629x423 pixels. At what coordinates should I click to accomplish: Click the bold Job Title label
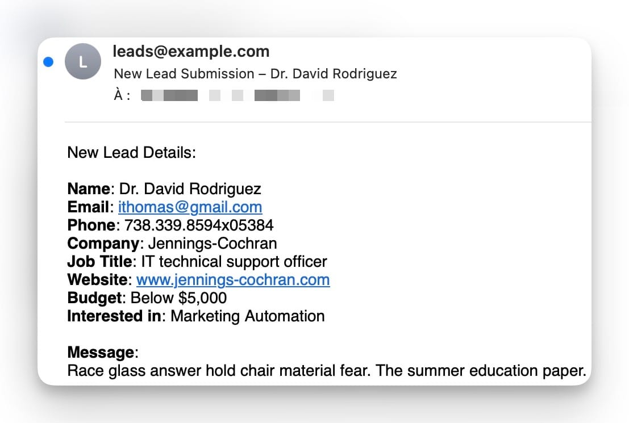99,262
